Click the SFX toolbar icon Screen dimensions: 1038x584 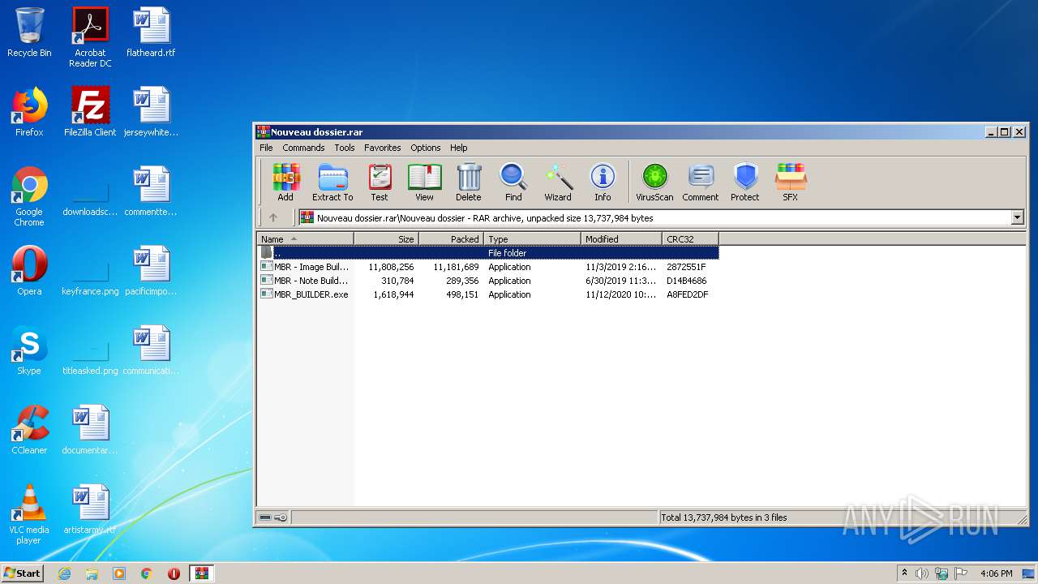(x=790, y=182)
